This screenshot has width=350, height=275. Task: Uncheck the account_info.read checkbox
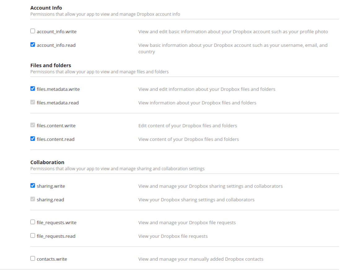tap(33, 45)
